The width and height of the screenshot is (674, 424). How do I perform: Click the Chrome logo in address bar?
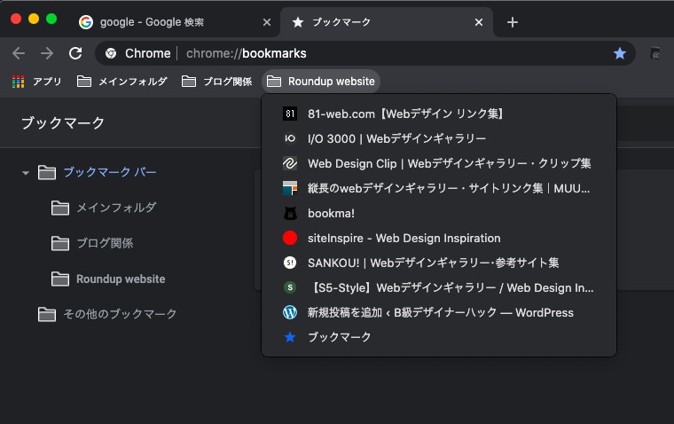coord(111,53)
